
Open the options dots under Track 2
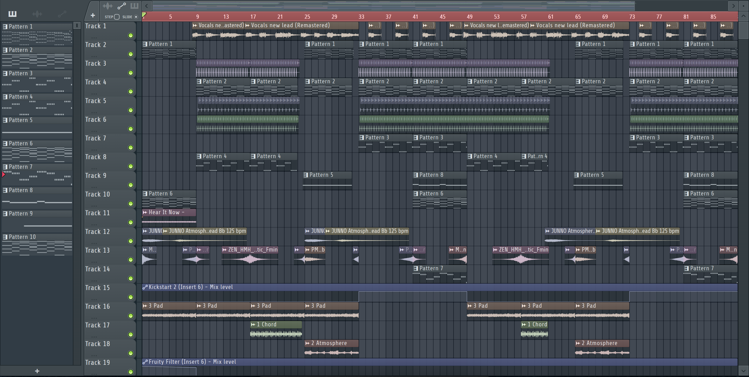[x=94, y=56]
